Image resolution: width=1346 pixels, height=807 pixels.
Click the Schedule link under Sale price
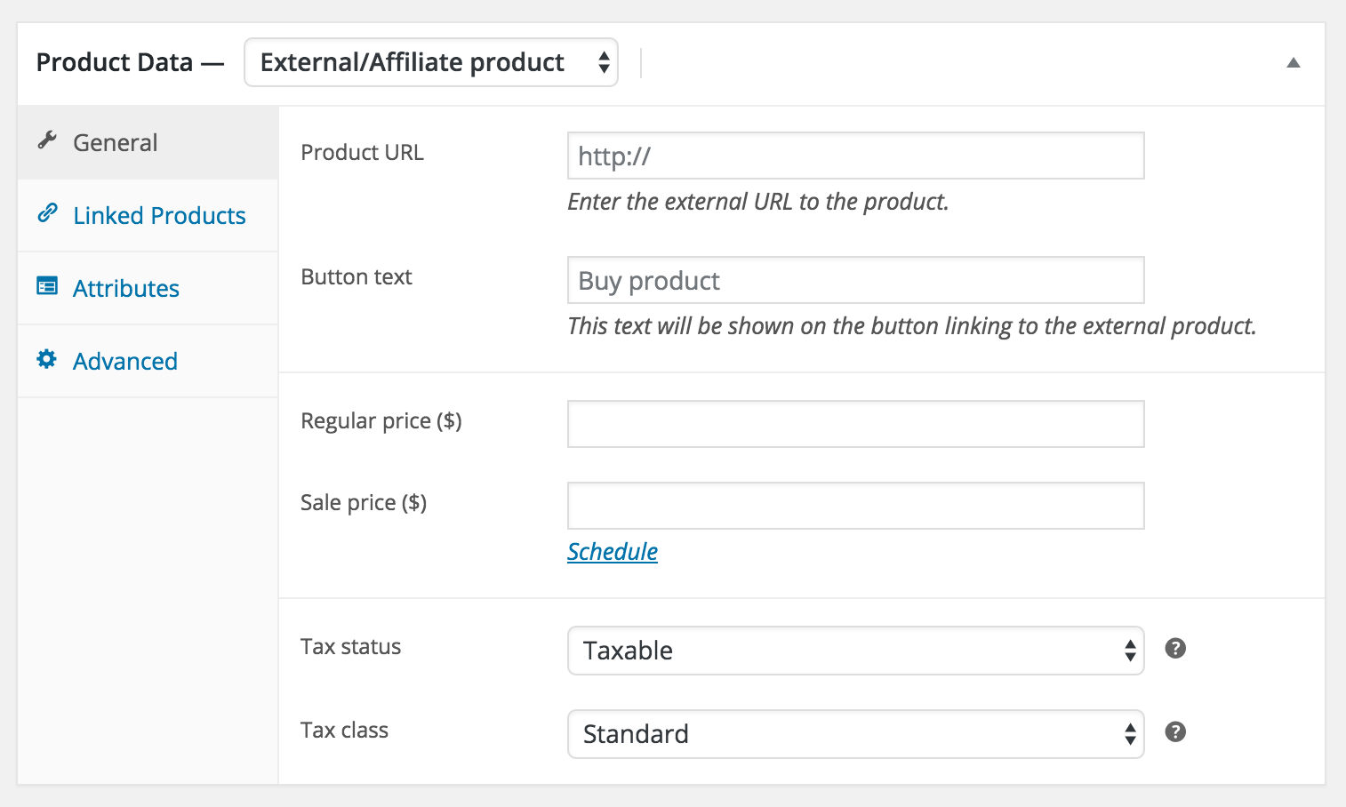(x=613, y=552)
